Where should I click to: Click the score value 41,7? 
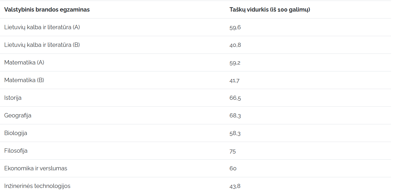pyautogui.click(x=235, y=80)
